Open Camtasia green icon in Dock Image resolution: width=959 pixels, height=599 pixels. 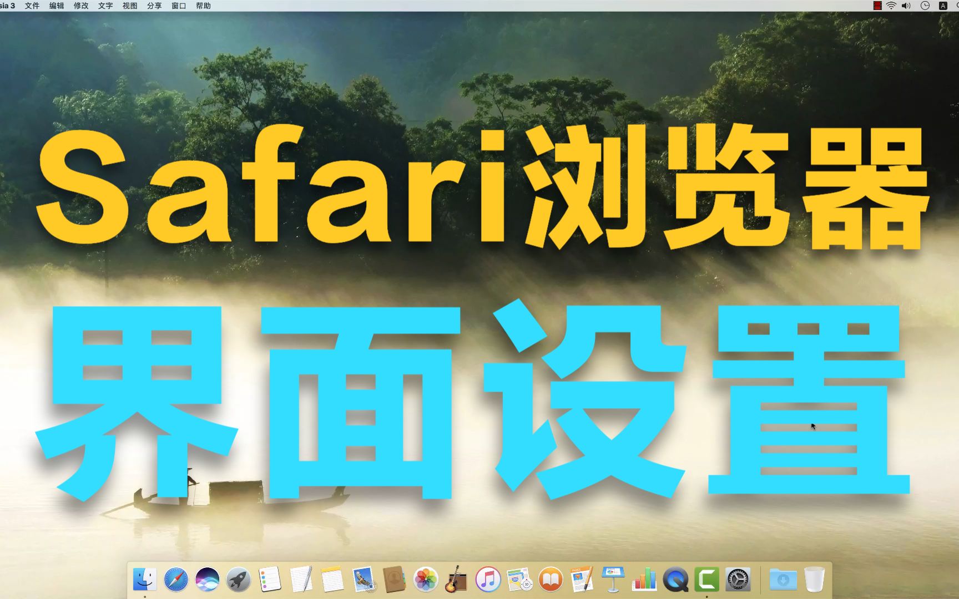(706, 580)
